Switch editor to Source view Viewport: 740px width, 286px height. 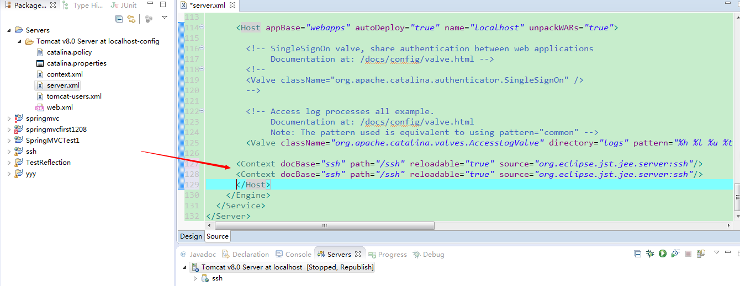coord(218,236)
